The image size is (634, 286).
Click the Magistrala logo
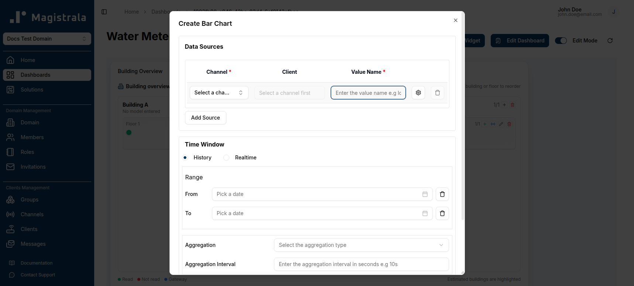tap(48, 17)
